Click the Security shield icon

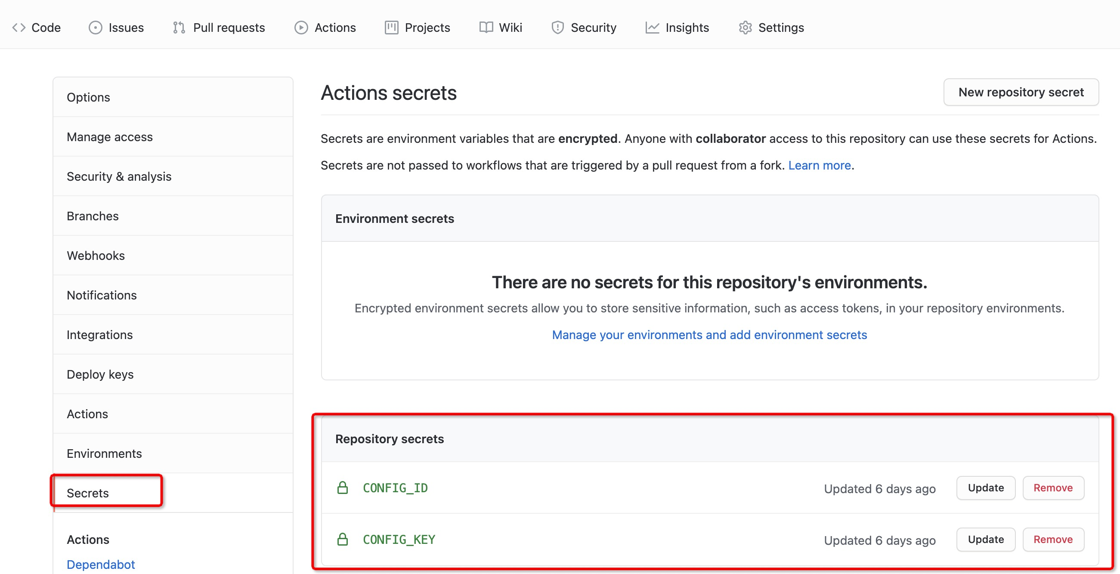tap(557, 28)
